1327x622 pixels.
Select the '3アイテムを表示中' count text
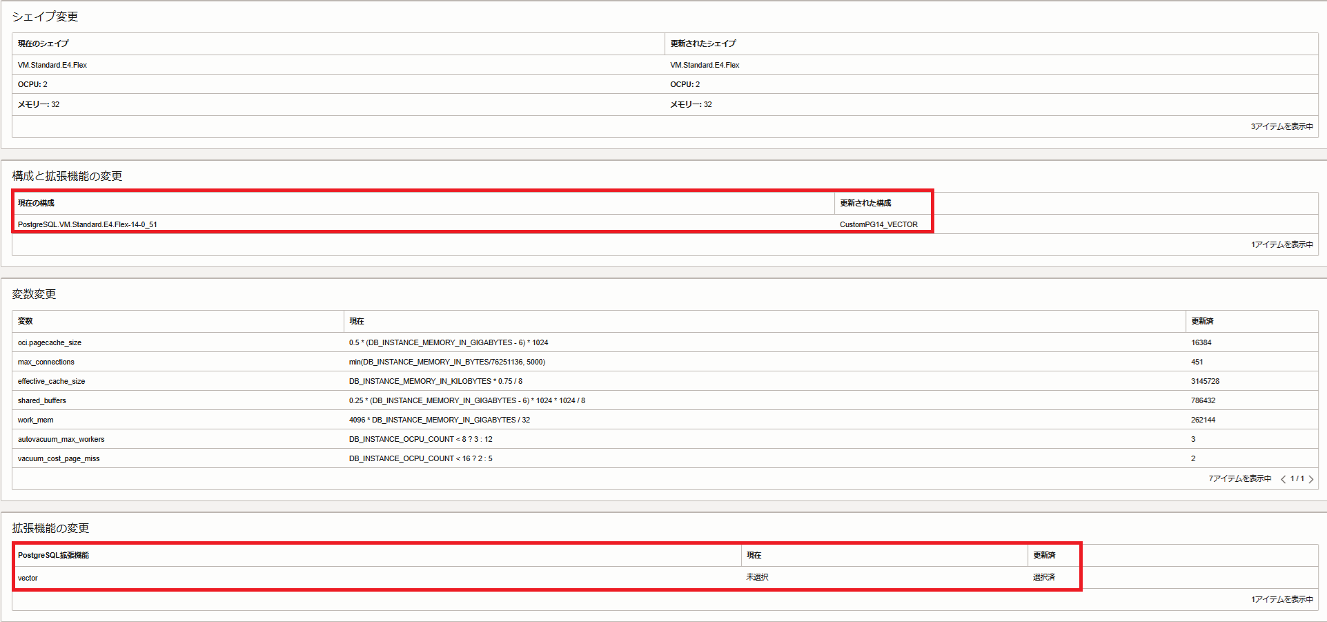pyautogui.click(x=1281, y=126)
